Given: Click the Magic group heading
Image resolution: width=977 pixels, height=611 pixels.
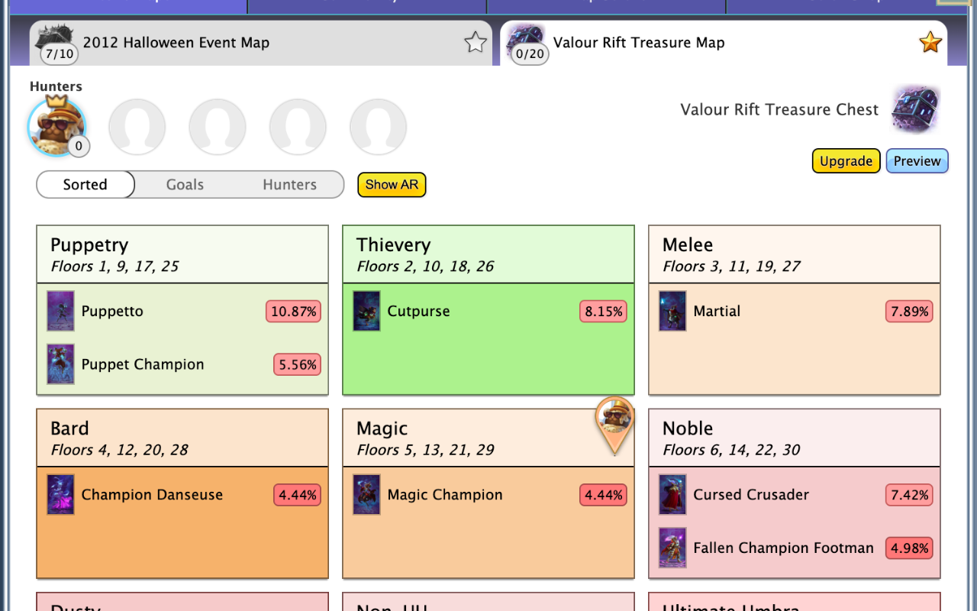Looking at the screenshot, I should pyautogui.click(x=382, y=428).
